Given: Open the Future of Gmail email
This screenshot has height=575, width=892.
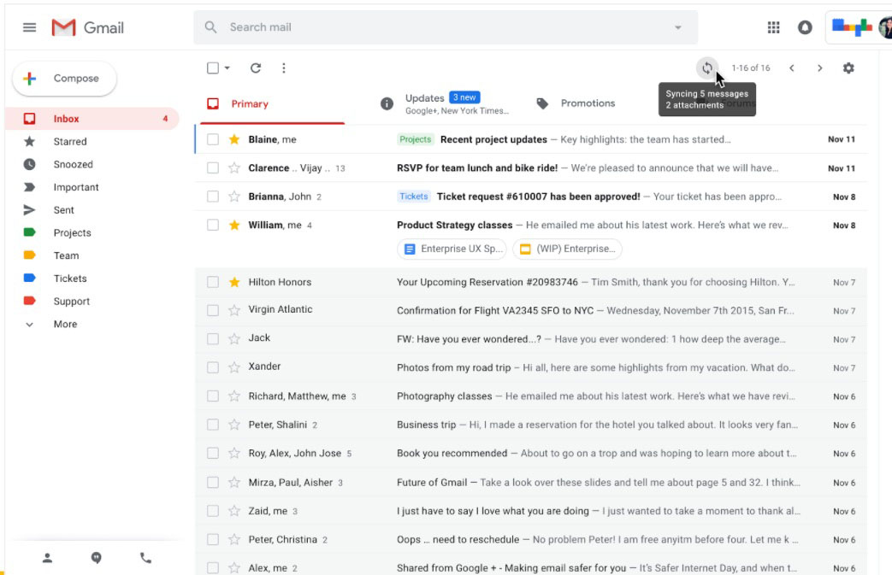Looking at the screenshot, I should pyautogui.click(x=531, y=483).
